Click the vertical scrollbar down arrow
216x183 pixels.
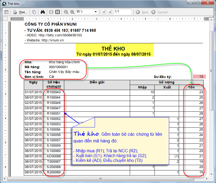pos(211,174)
